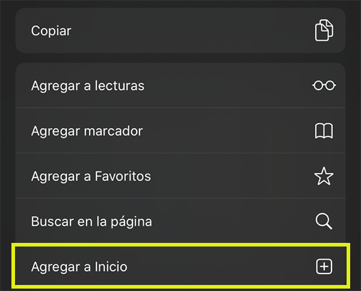This screenshot has height=291, width=361.
Task: Tap the reading glasses icon
Action: pyautogui.click(x=324, y=85)
